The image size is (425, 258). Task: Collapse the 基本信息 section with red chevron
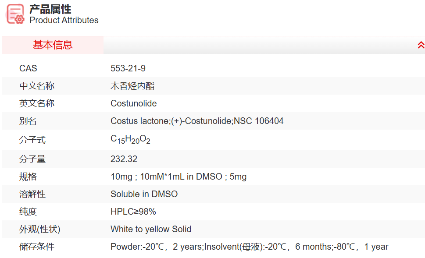[421, 45]
